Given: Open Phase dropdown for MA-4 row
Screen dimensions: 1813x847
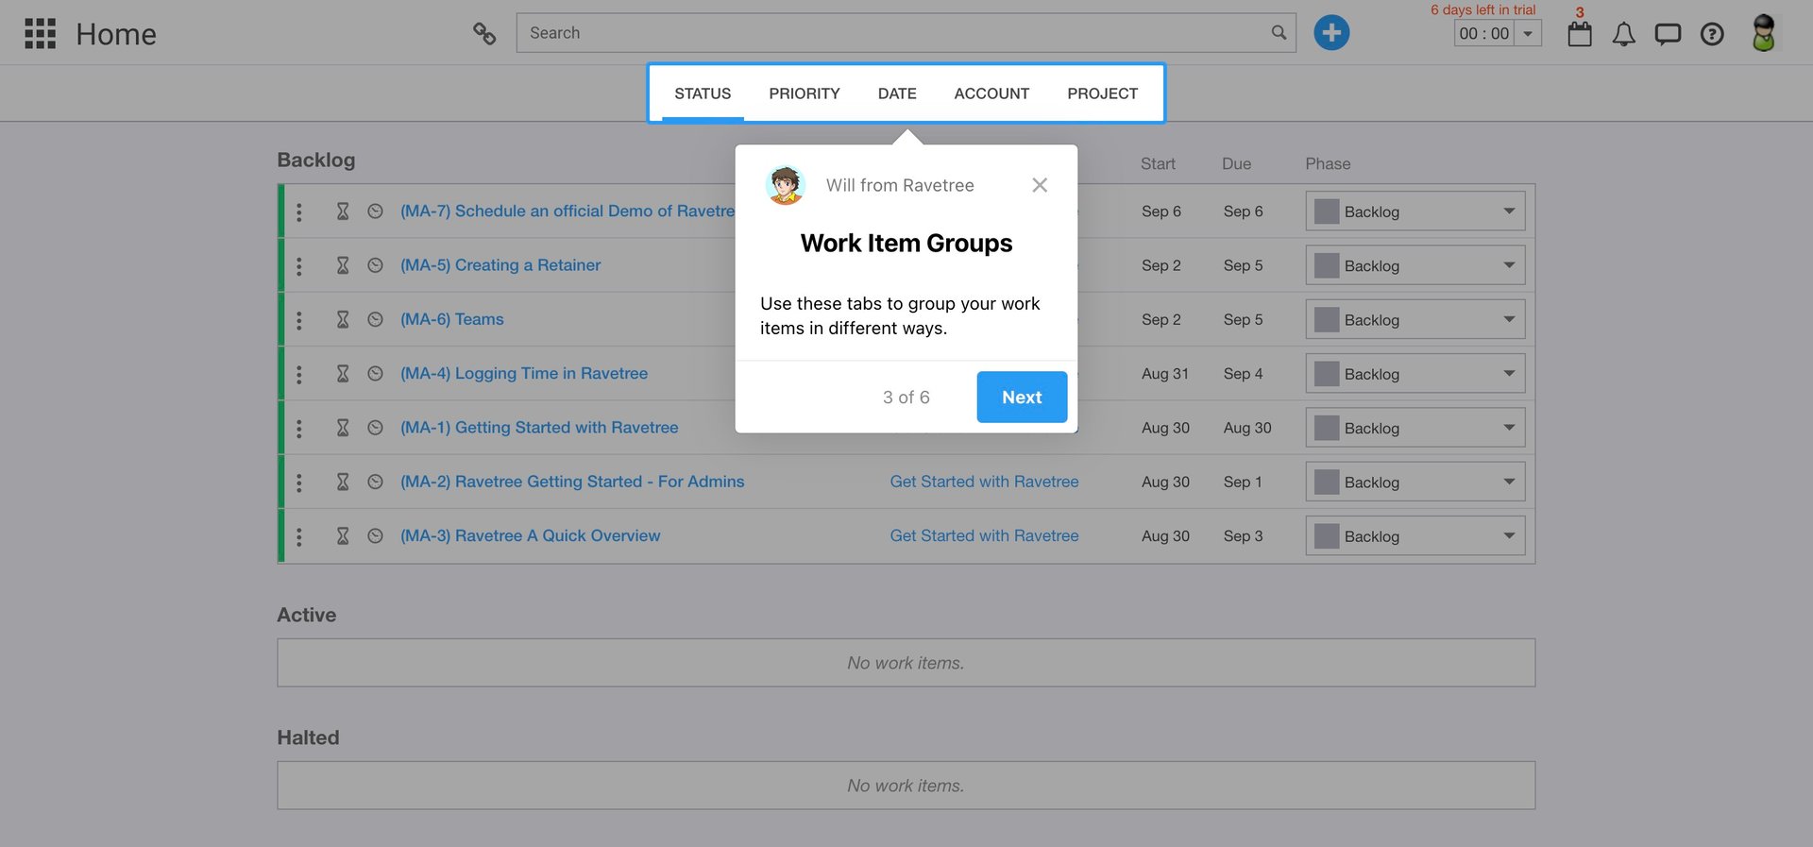Looking at the screenshot, I should point(1415,374).
